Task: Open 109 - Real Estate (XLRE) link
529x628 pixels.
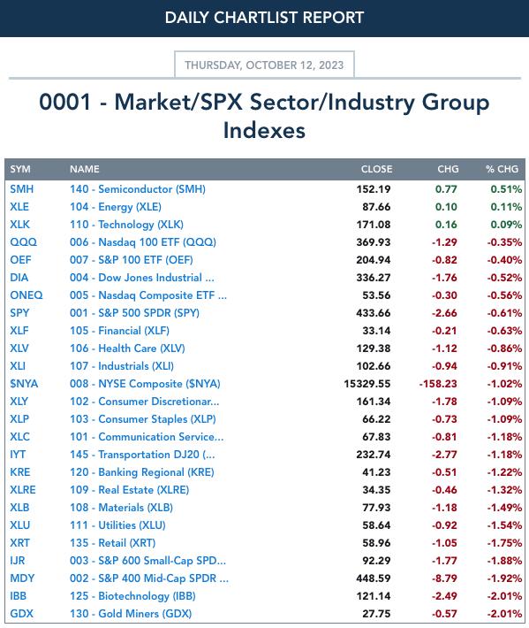Action: (x=129, y=489)
